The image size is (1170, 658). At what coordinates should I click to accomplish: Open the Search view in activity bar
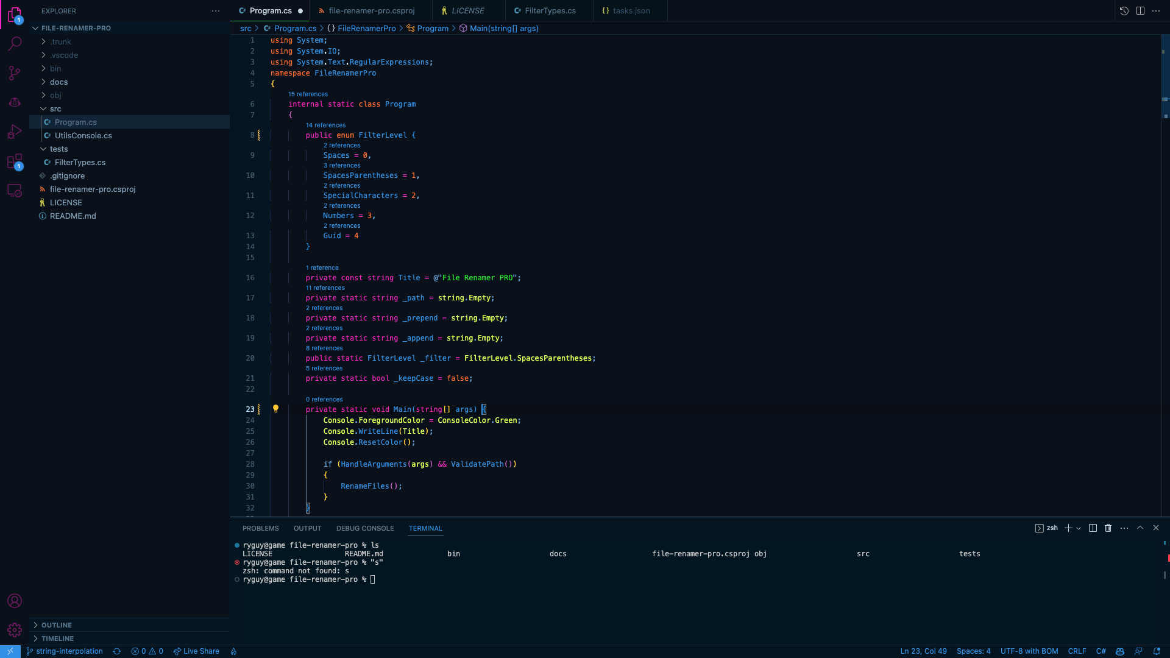click(x=15, y=43)
